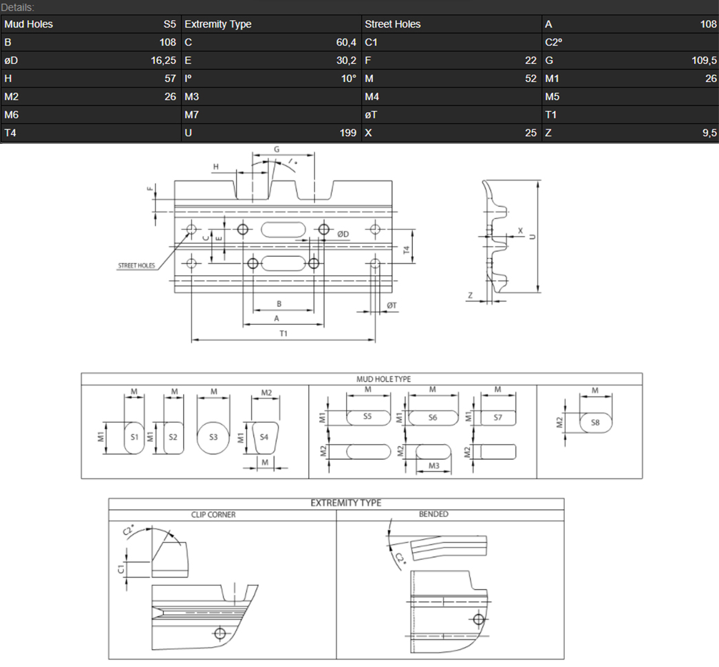
Task: Click the Street Holes table cell
Action: (451, 24)
